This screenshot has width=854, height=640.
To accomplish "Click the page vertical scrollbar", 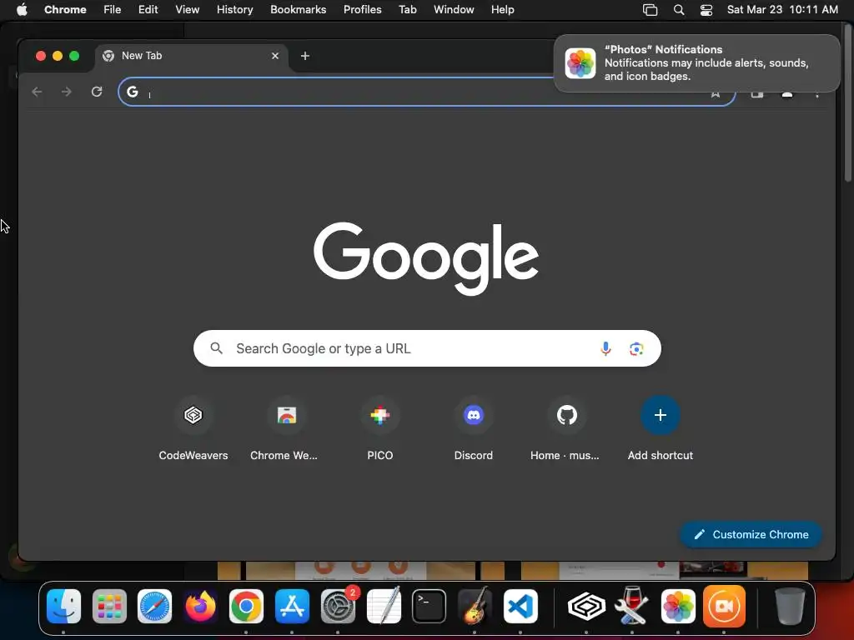I will click(847, 103).
